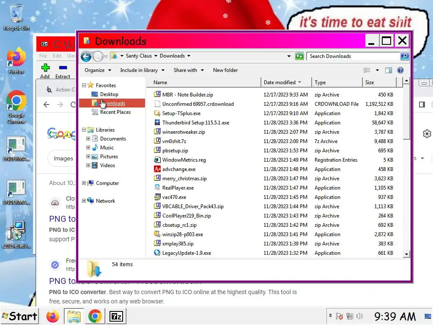Launch Firefox from the desktop shortcut
Image resolution: width=433 pixels, height=325 pixels.
pyautogui.click(x=16, y=61)
